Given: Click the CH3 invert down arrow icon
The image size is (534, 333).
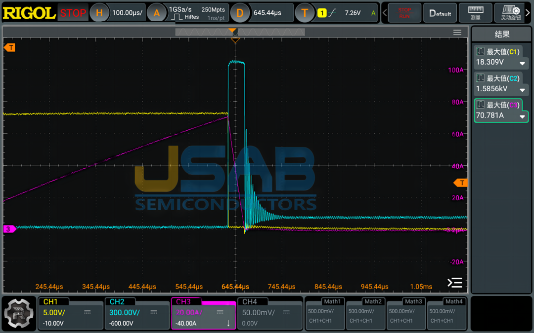Looking at the screenshot, I should pos(228,323).
